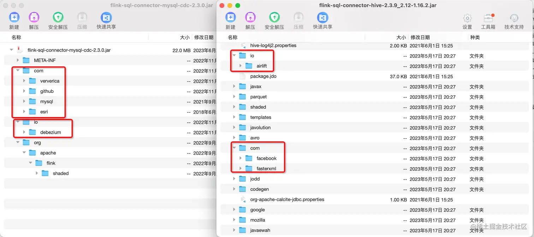This screenshot has height=237, width=534.
Task: Expand the javax folder
Action: click(234, 86)
